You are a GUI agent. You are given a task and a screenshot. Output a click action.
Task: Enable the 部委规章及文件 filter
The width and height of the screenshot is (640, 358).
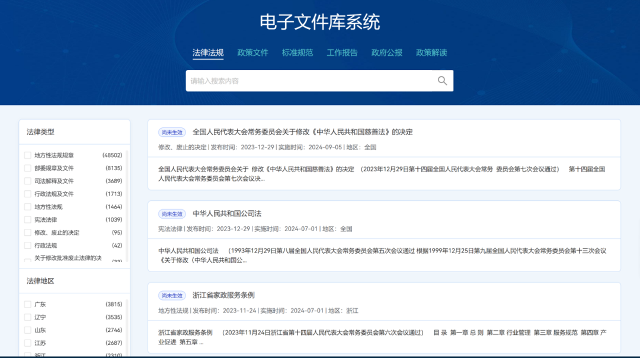(27, 168)
